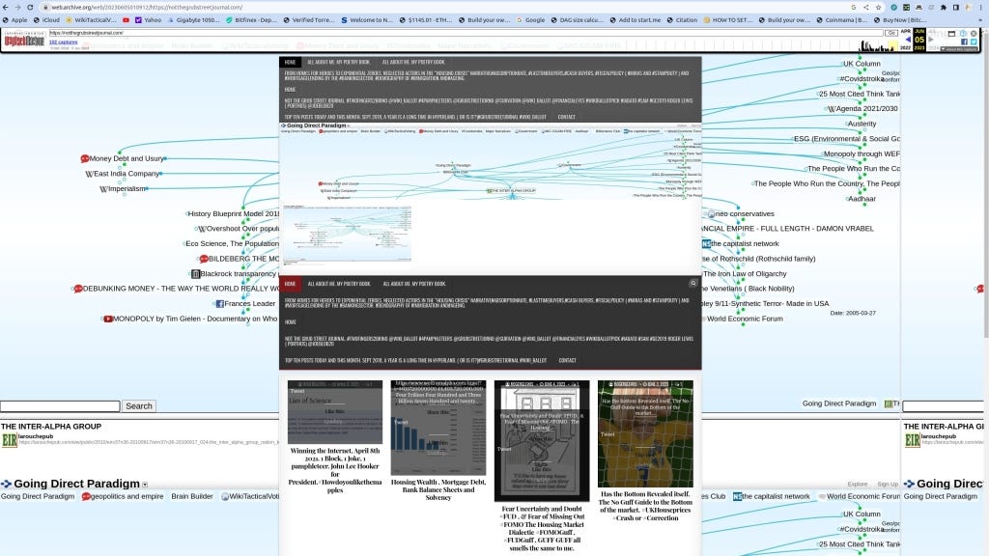Open the Winning the Internet post thumbnail
The height and width of the screenshot is (556, 989).
335,411
